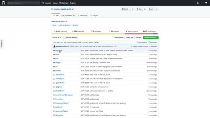Click the file icon beside build.xml
This screenshot has width=210, height=118.
pos(54,107)
